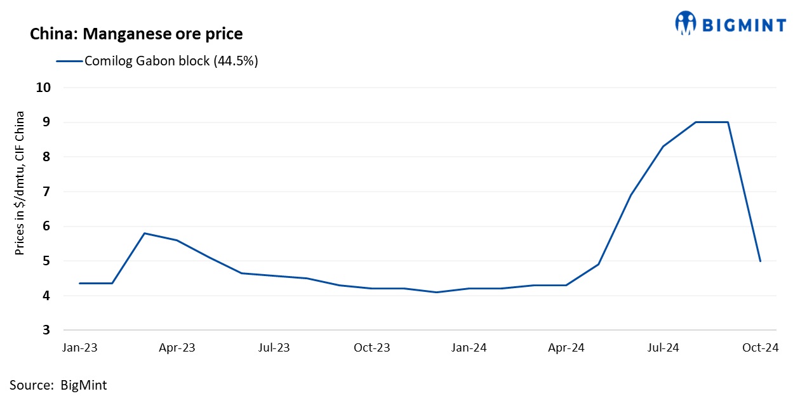Click the Jul-24 x-axis label
793x396 pixels.
663,348
